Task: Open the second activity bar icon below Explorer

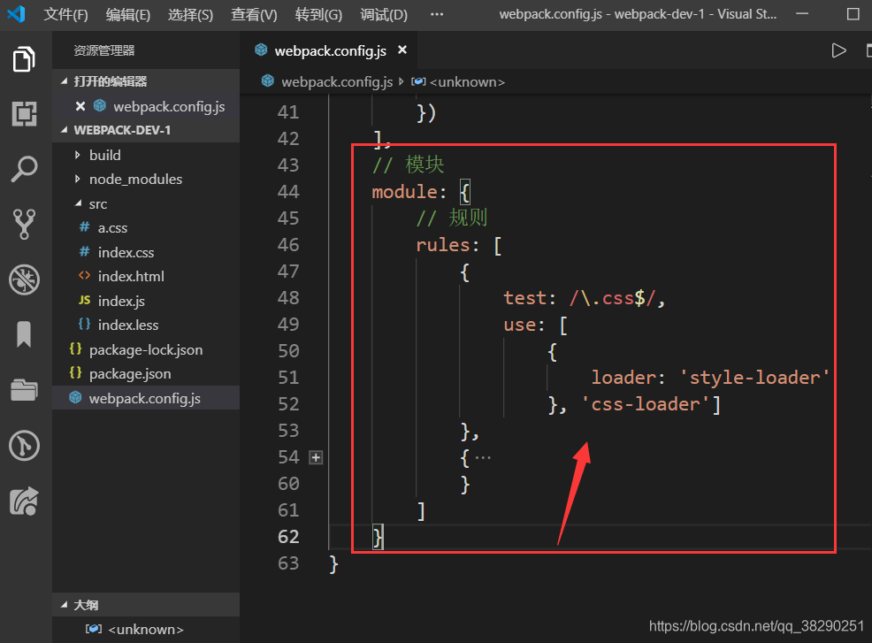Action: 24,114
